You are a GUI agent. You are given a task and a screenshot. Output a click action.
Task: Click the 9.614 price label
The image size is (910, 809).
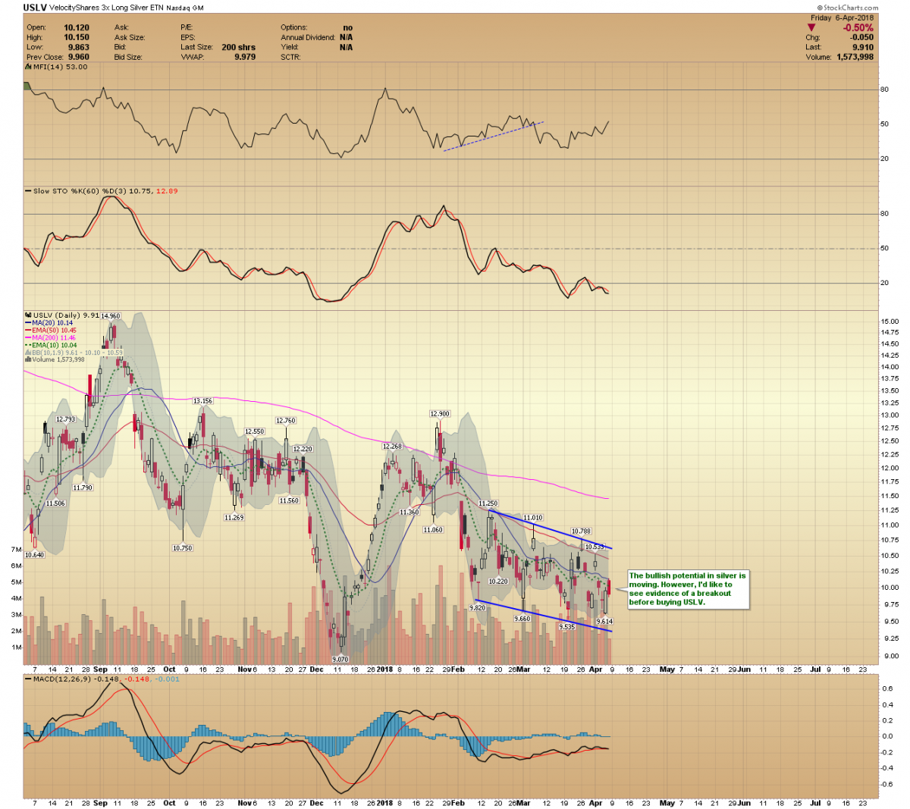604,622
